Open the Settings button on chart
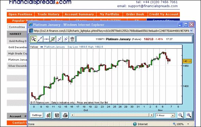This screenshot has height=127, width=201. click(37, 115)
